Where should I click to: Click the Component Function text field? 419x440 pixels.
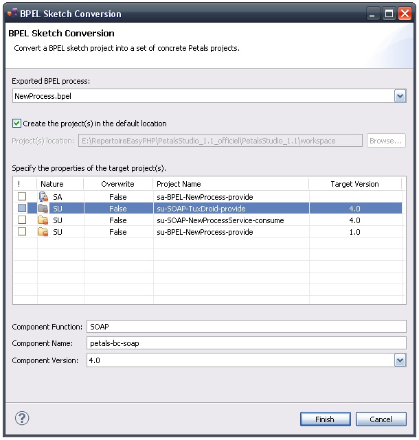(246, 327)
